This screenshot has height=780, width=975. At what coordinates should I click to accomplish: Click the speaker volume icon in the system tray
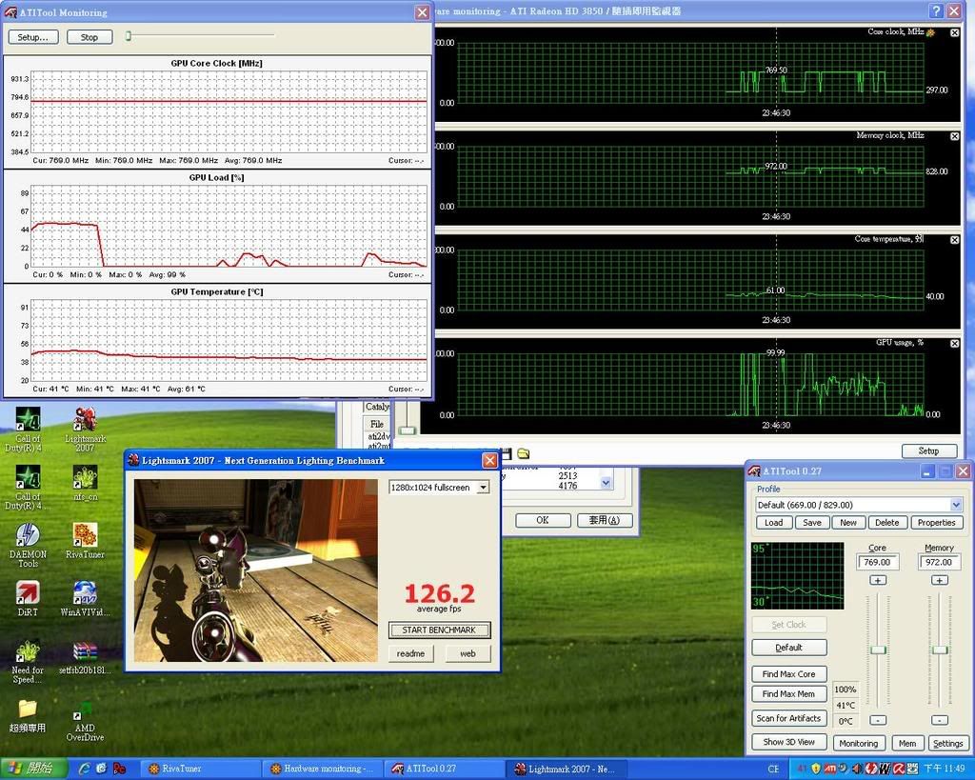click(x=856, y=769)
